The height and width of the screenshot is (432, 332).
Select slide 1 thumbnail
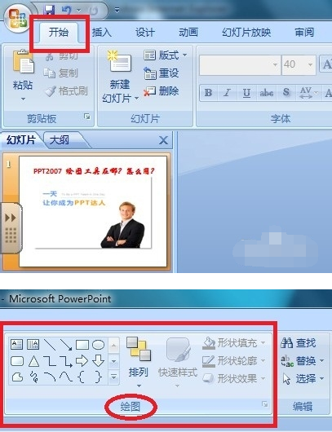pyautogui.click(x=93, y=211)
